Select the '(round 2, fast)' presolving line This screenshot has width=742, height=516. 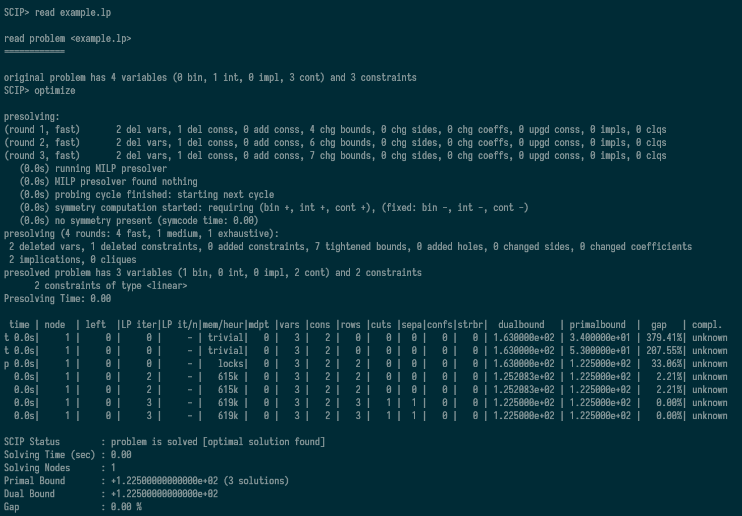[42, 143]
